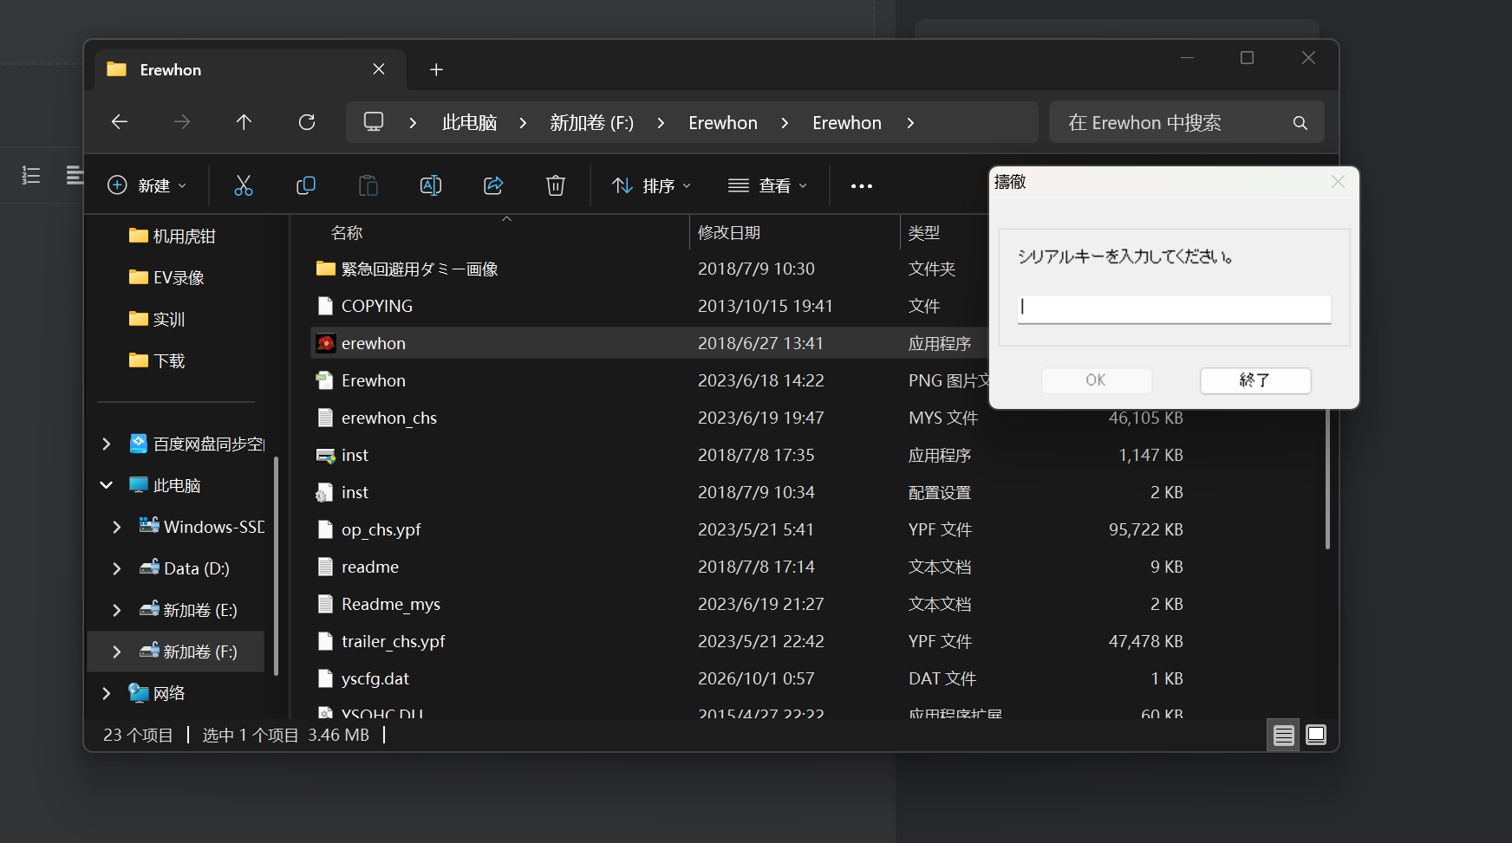Switch to details view layout icon
The height and width of the screenshot is (843, 1512).
(x=1283, y=736)
